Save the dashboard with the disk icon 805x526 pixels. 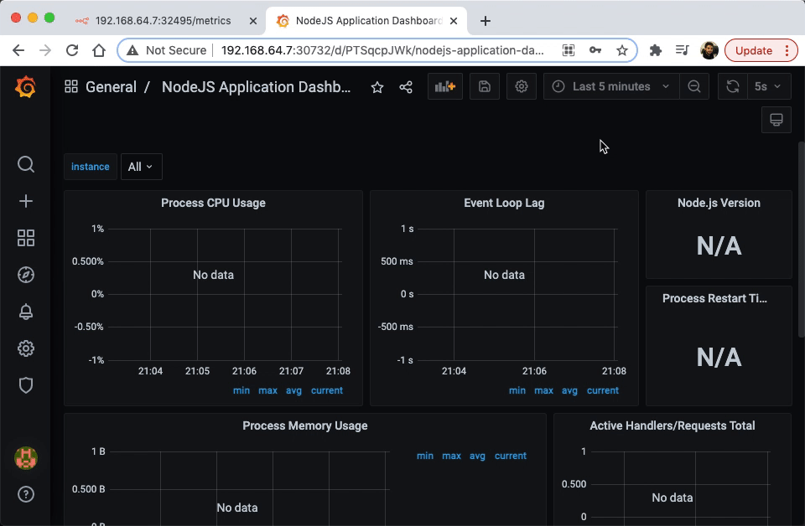pos(485,86)
